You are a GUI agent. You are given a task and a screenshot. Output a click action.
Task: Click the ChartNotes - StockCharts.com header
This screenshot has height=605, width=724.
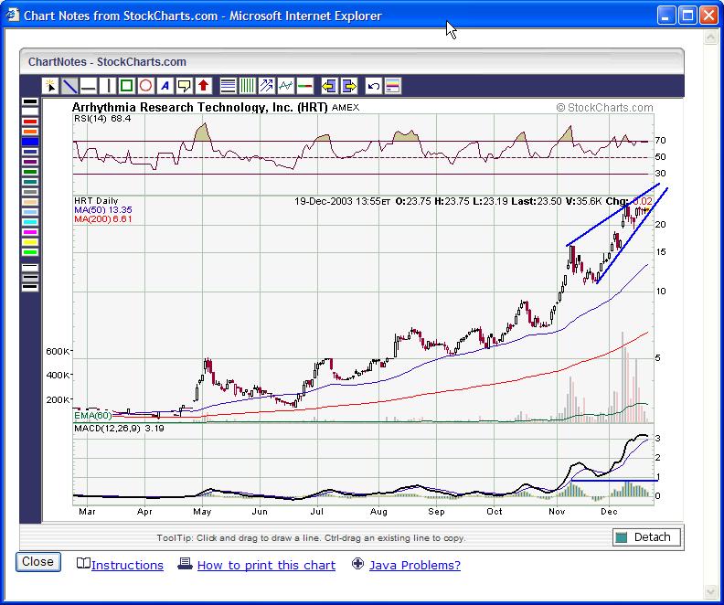(107, 62)
